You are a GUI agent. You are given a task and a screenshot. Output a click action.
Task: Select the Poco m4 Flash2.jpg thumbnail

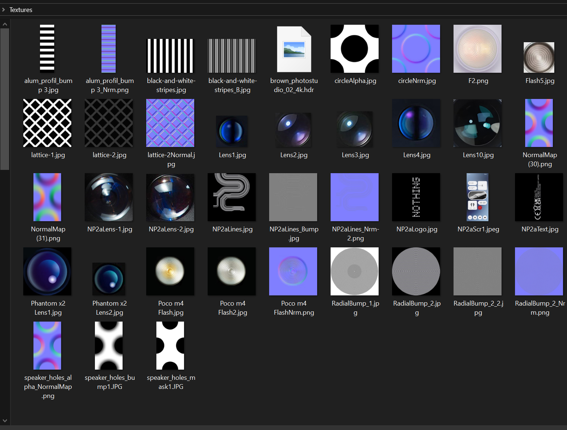click(232, 271)
